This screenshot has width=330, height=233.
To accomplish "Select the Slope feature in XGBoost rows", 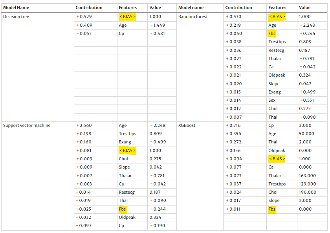I will click(x=274, y=200).
